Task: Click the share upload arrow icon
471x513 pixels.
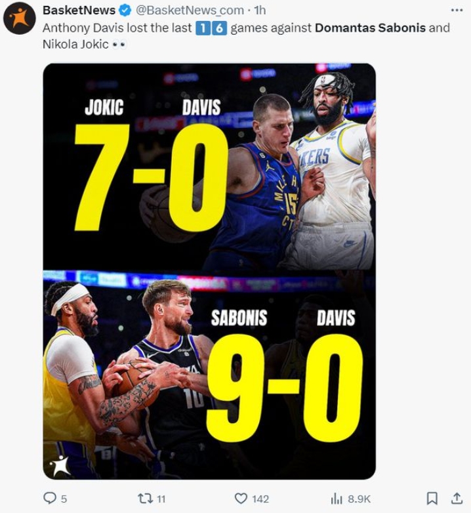Action: [457, 499]
